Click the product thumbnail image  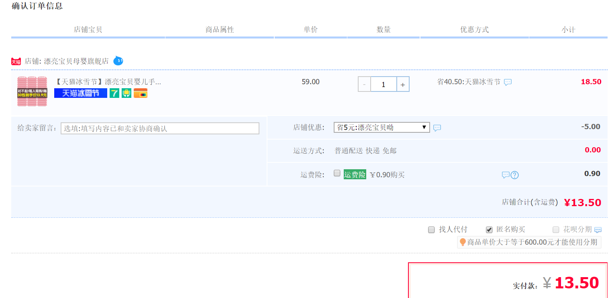[32, 91]
